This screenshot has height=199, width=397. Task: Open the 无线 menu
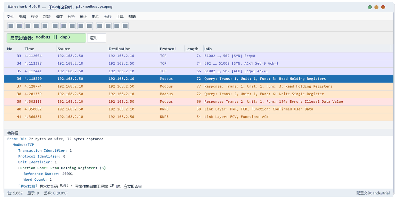[x=108, y=17]
